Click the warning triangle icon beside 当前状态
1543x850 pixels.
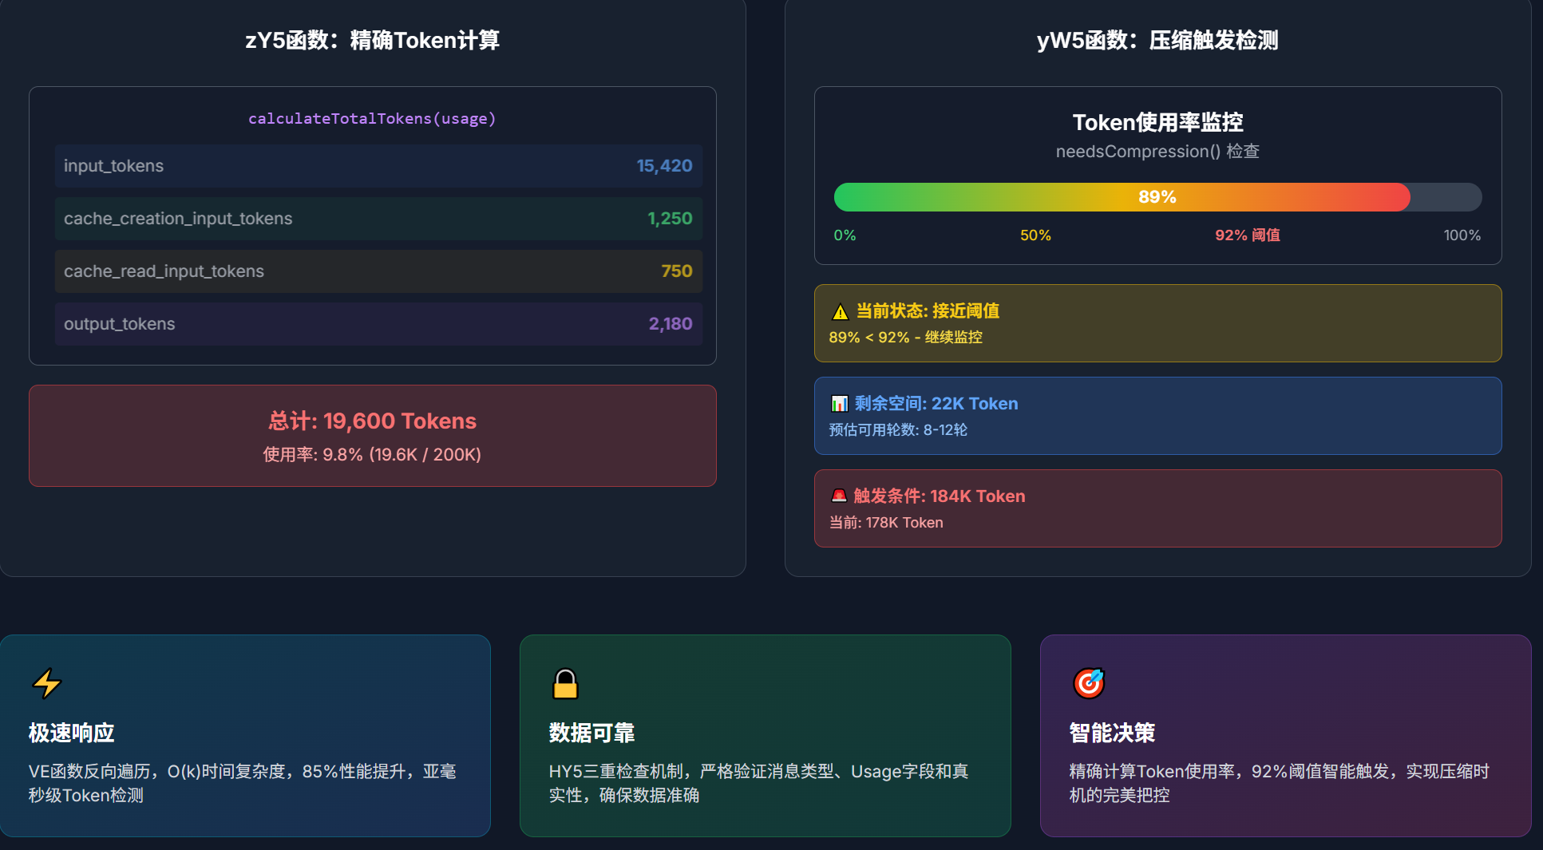click(x=840, y=312)
